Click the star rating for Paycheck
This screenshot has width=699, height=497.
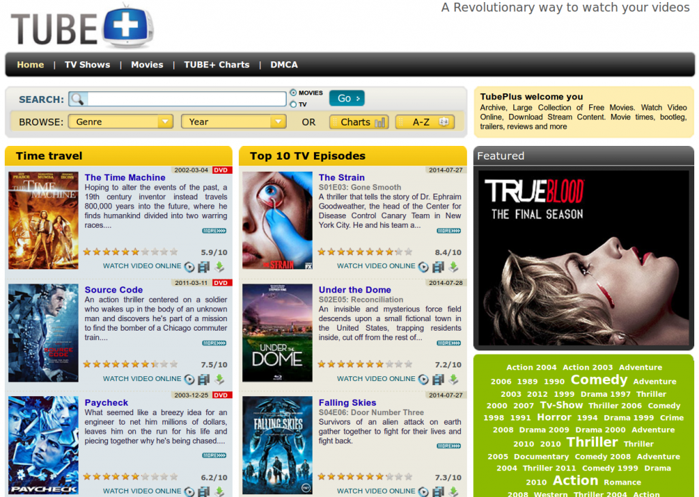(130, 477)
